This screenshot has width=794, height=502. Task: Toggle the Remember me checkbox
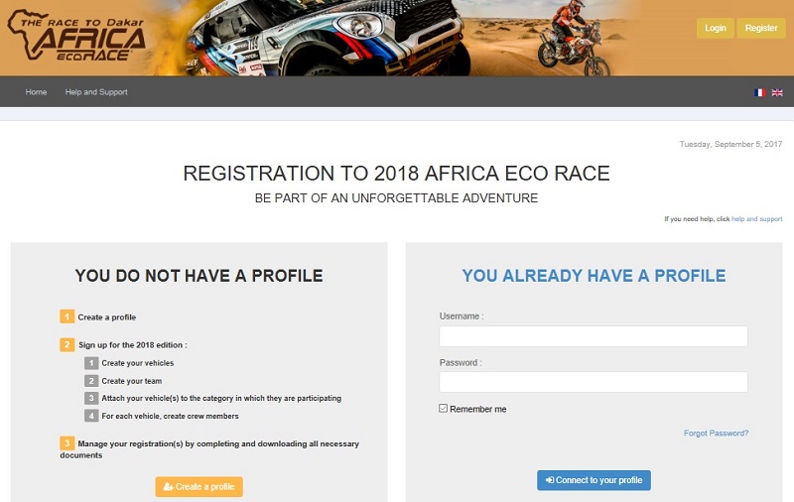pyautogui.click(x=443, y=409)
